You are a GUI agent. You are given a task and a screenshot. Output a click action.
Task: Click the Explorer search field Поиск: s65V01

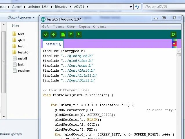[x=164, y=7]
